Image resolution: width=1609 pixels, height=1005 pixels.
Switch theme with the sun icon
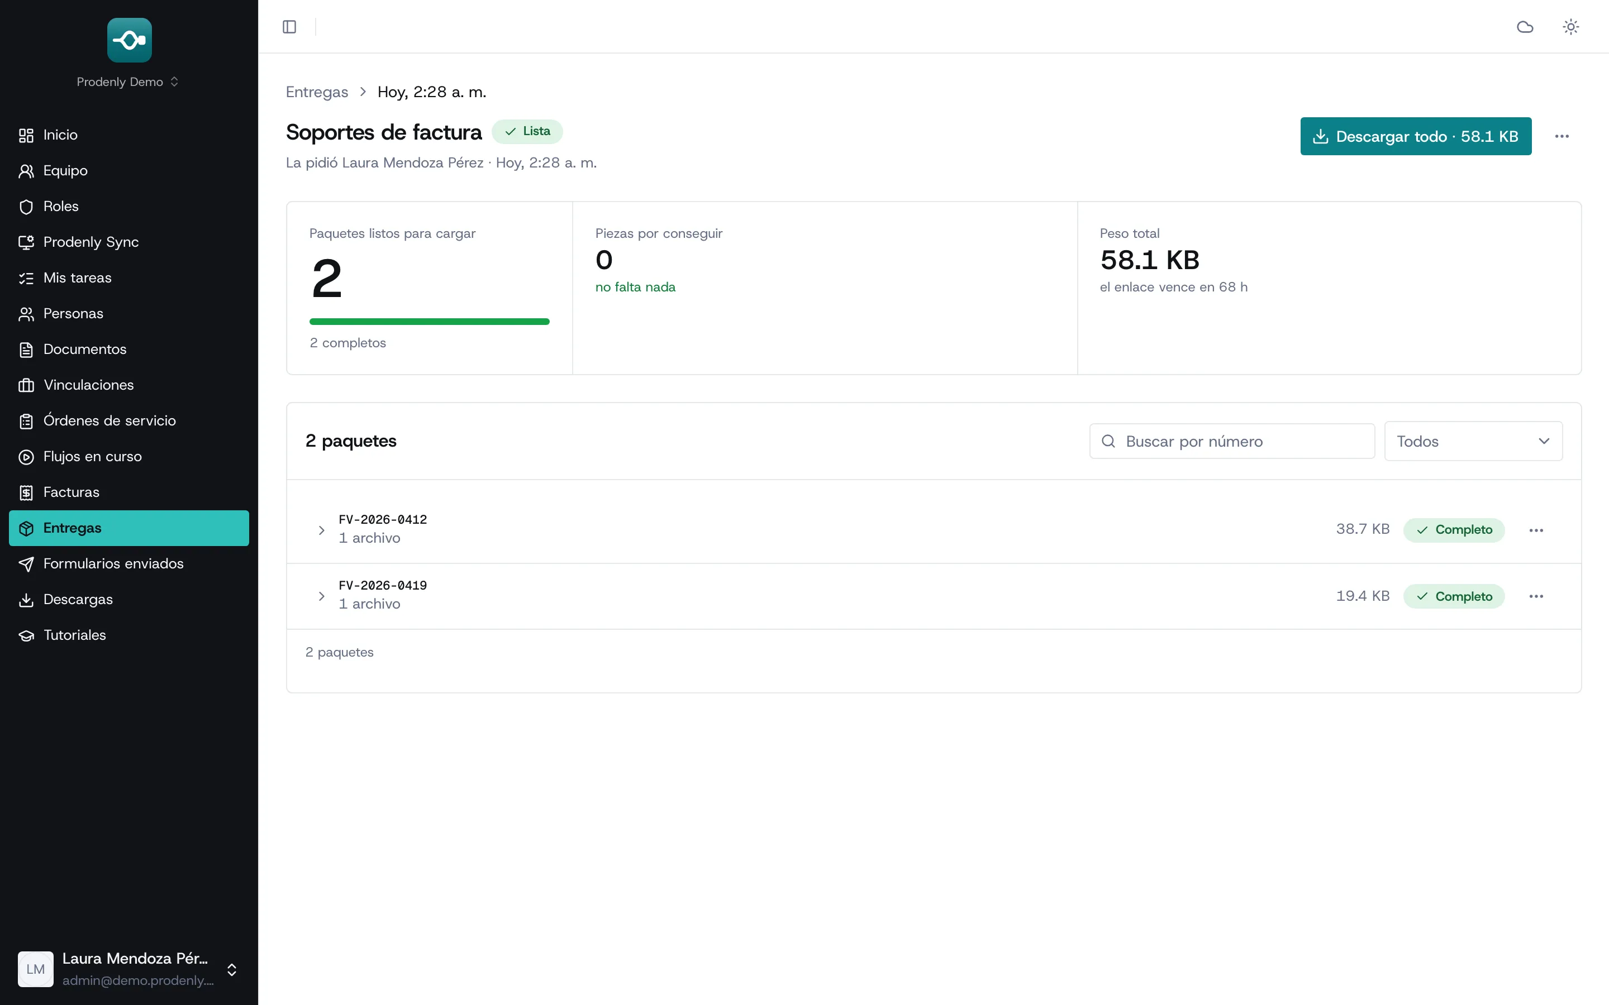click(x=1570, y=27)
